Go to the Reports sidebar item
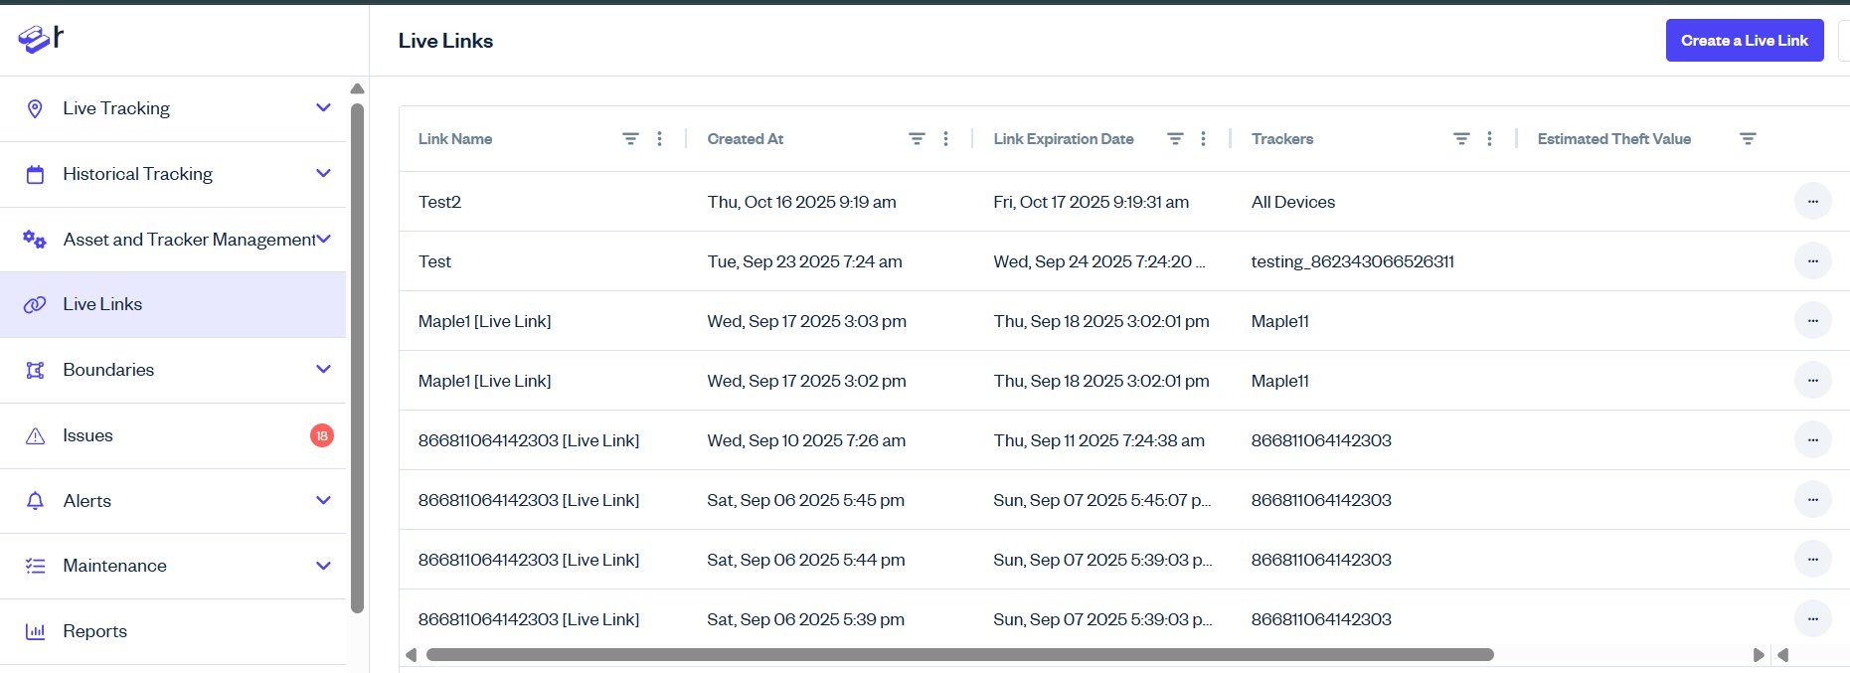The image size is (1850, 673). 94,631
